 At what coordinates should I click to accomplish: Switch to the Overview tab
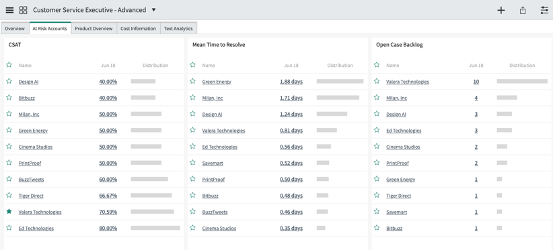click(15, 28)
